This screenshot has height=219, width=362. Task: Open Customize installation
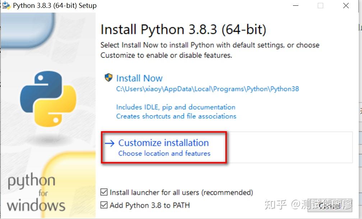[x=164, y=143]
